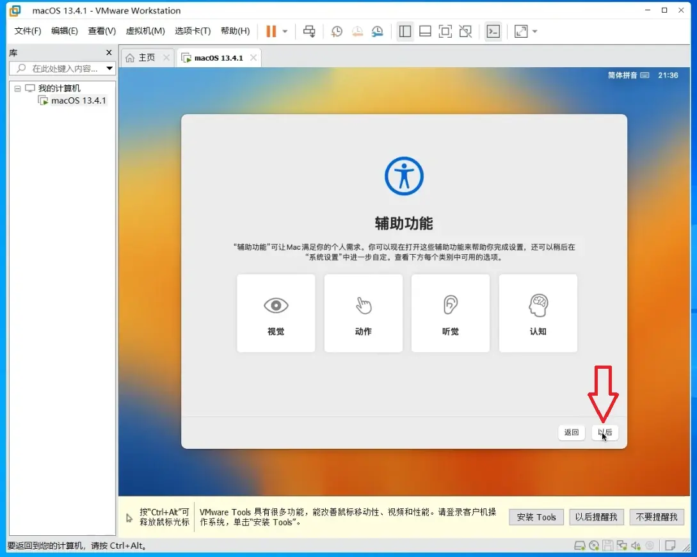Open the 虚拟机(M) menu
The width and height of the screenshot is (697, 557).
click(x=145, y=31)
